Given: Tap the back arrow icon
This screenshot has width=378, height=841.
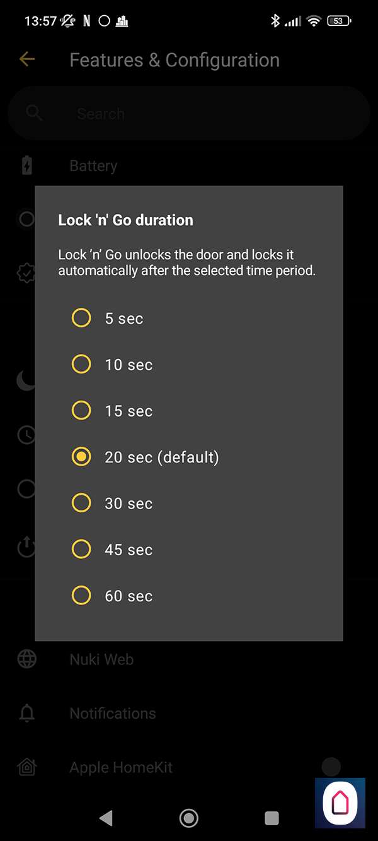Looking at the screenshot, I should point(26,59).
